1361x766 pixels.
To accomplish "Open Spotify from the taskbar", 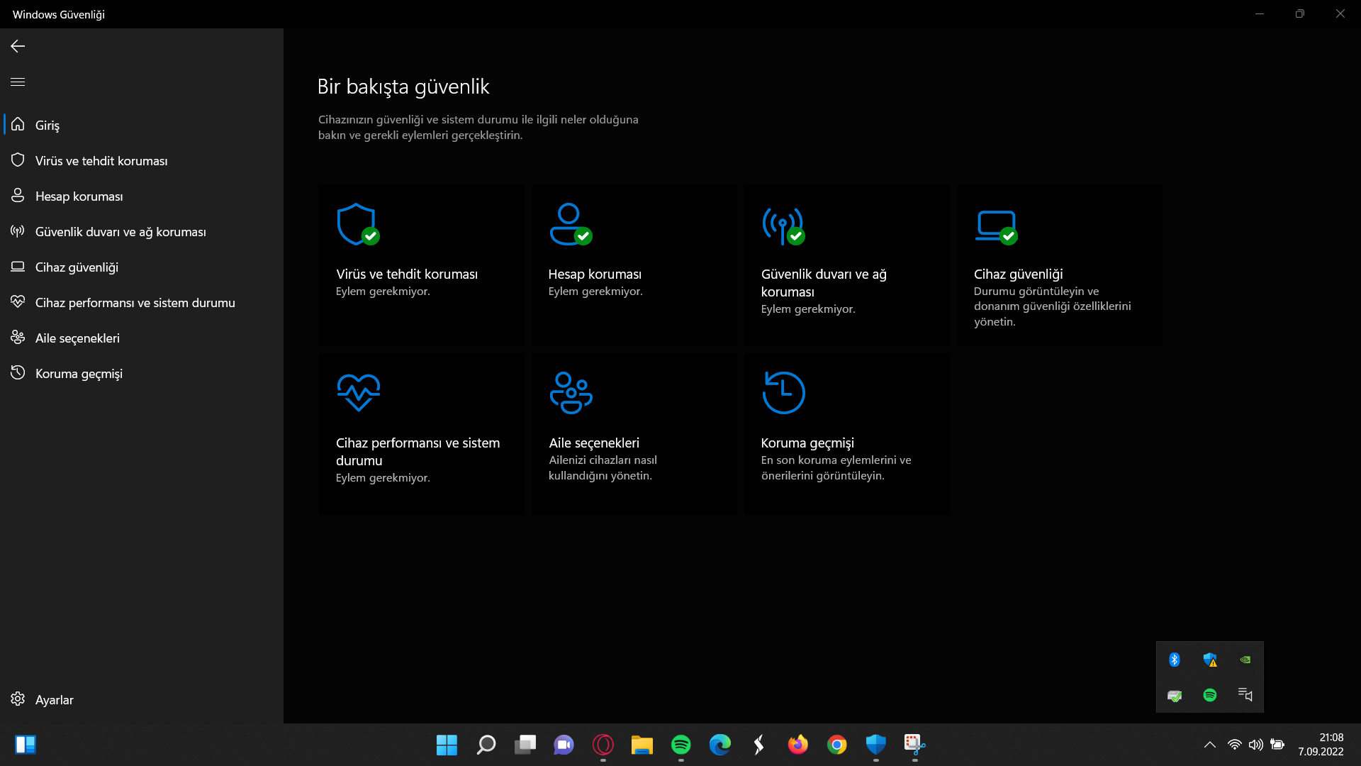I will click(680, 745).
